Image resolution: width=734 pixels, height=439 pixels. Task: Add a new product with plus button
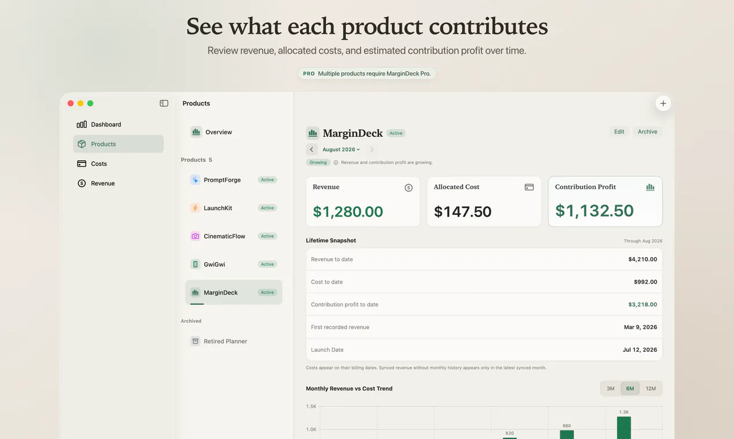[x=663, y=103]
